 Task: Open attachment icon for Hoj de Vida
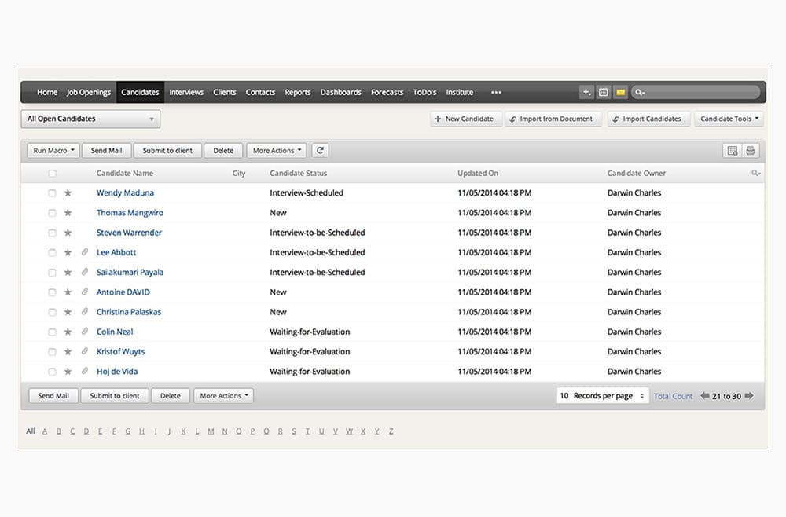coord(85,371)
